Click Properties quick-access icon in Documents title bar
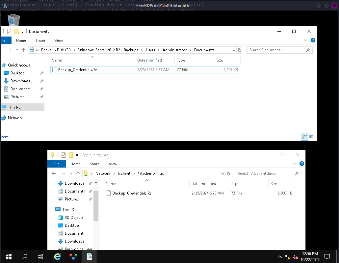 point(9,32)
